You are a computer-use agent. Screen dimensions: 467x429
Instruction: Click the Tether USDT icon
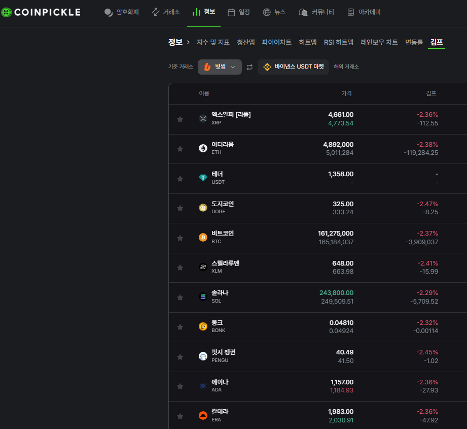(x=203, y=178)
